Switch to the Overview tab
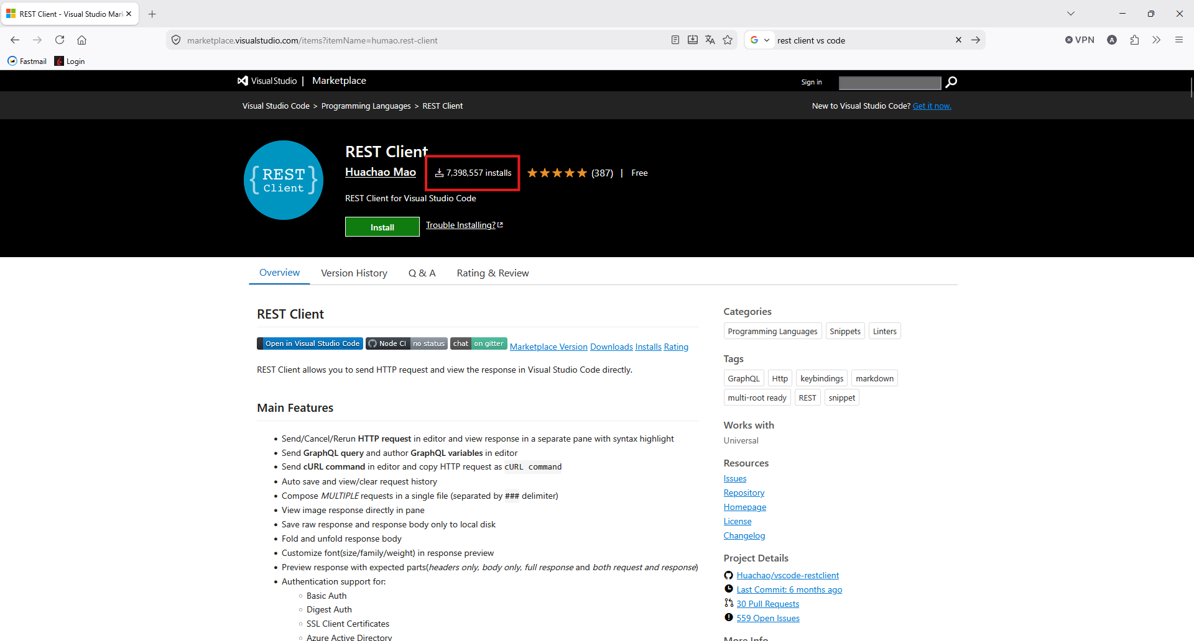Screen dimensions: 1194x641 coord(279,273)
